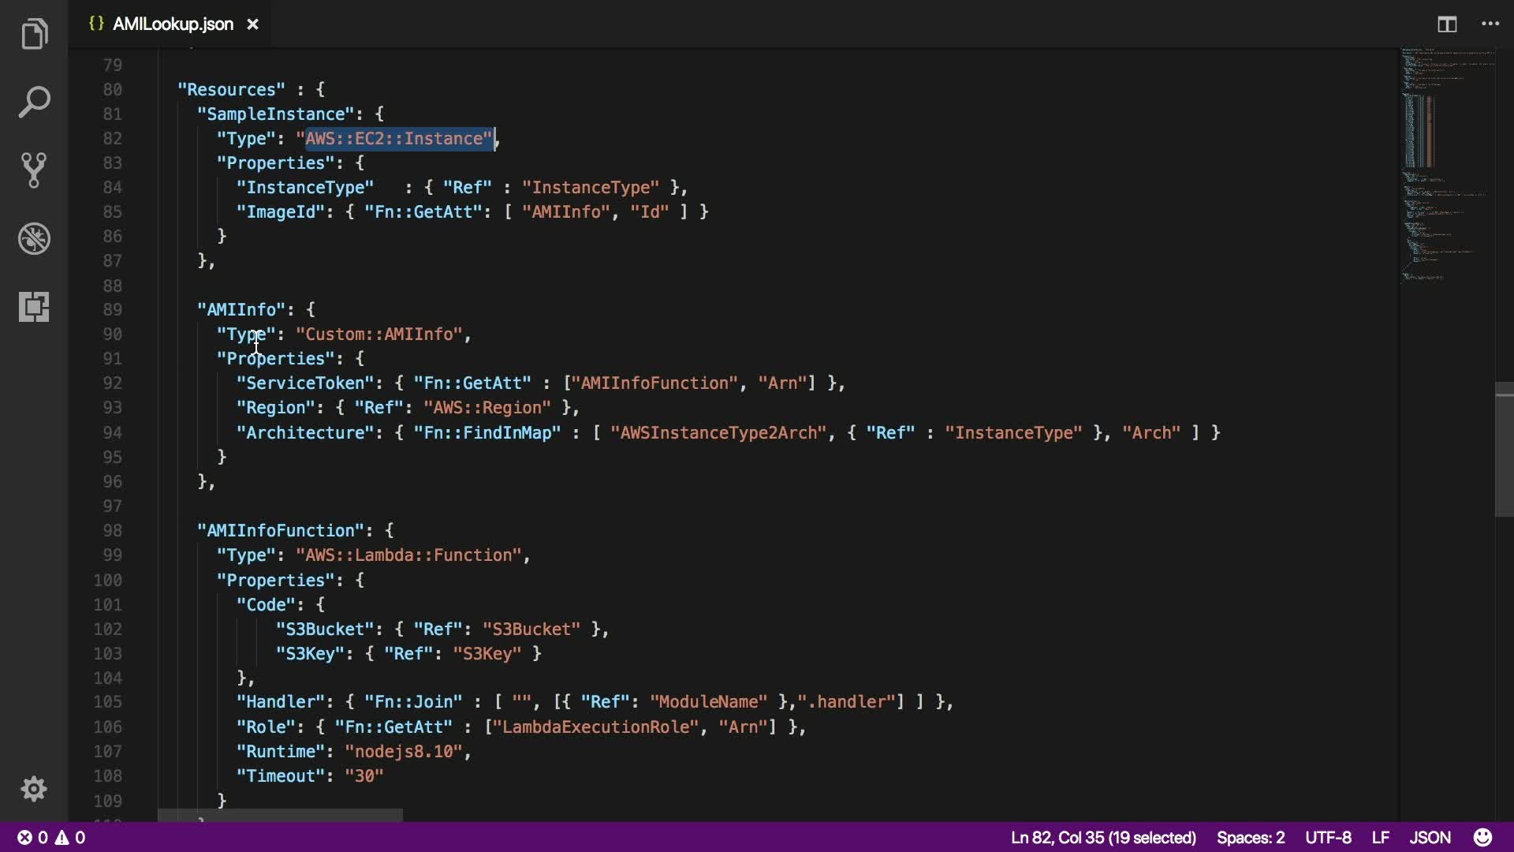
Task: Click the errors and warnings indicator
Action: pos(51,837)
